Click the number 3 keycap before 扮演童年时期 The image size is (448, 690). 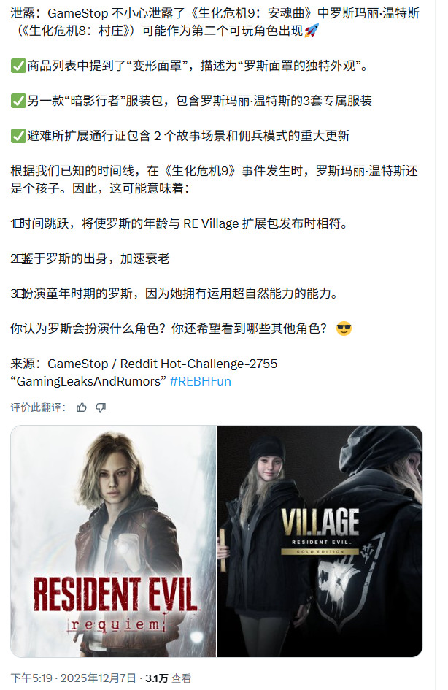tap(17, 294)
